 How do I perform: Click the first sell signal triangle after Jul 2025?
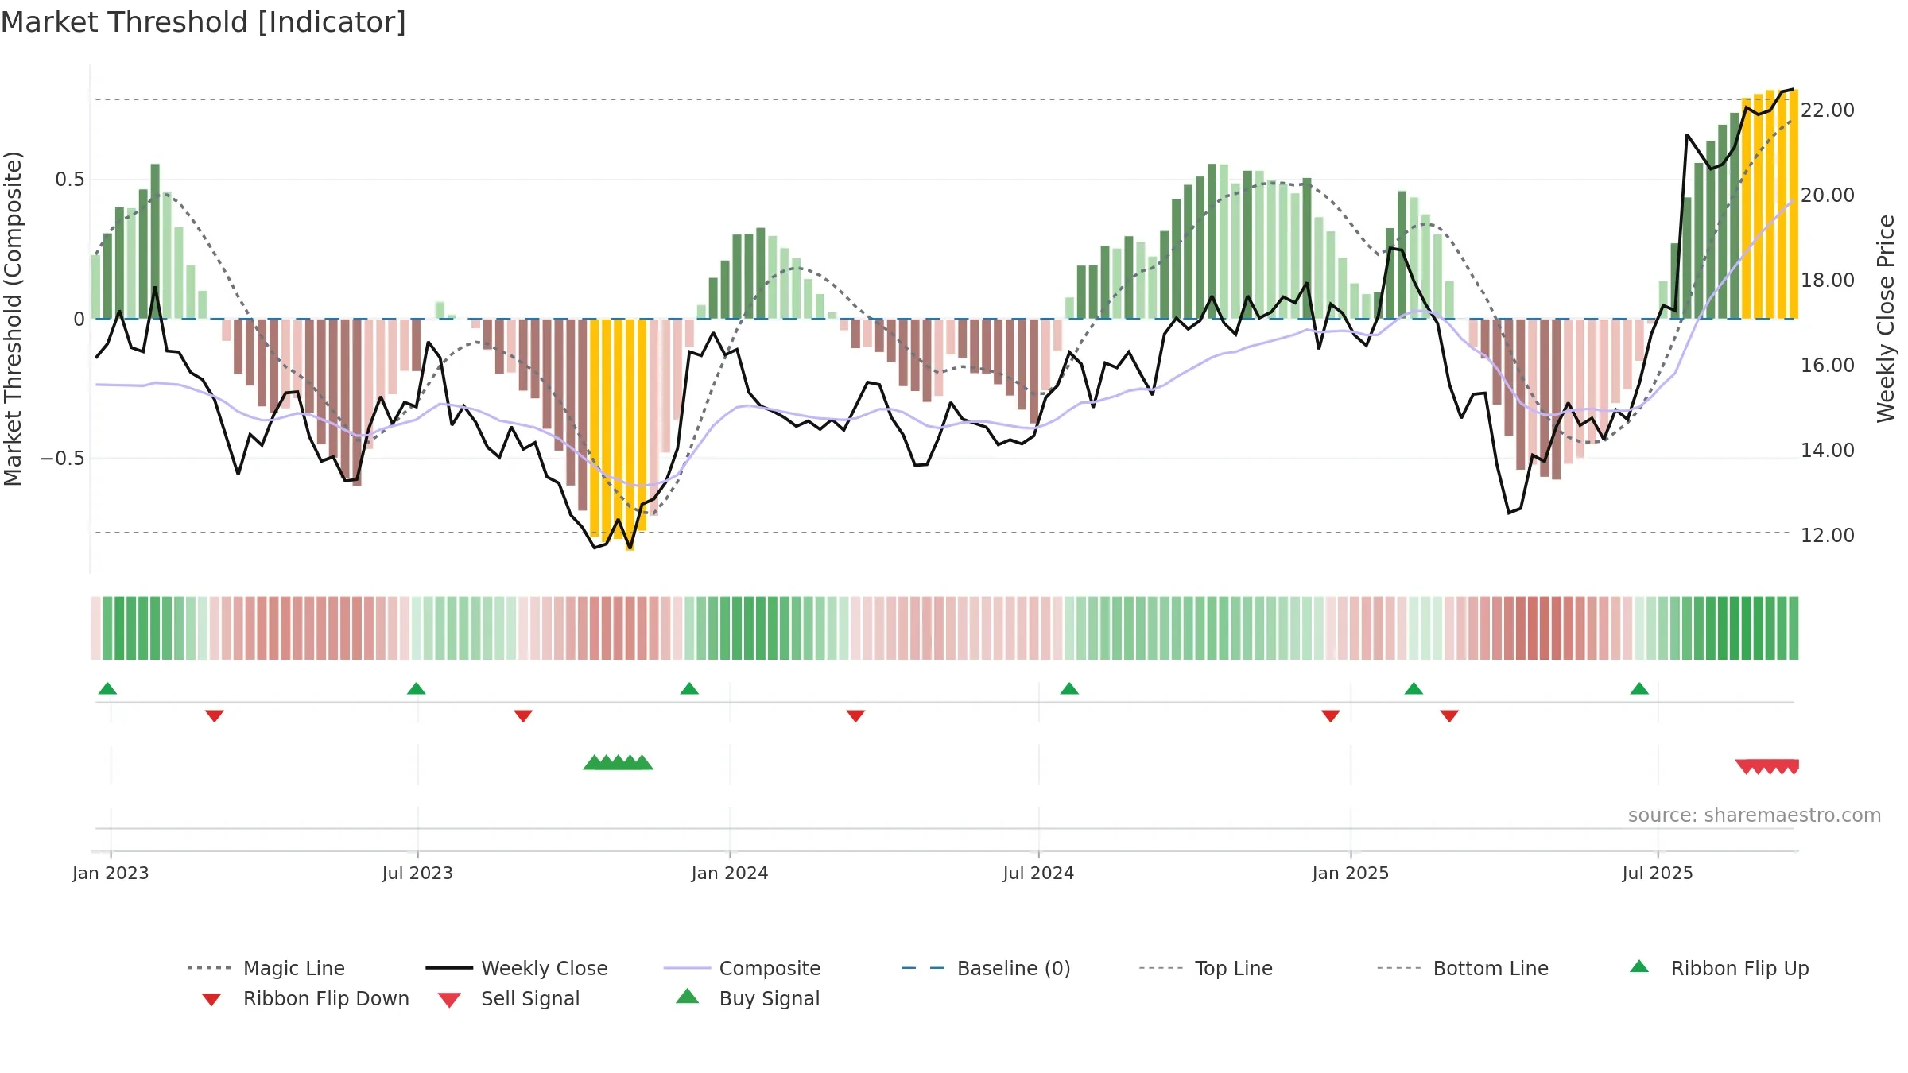[x=1746, y=767]
